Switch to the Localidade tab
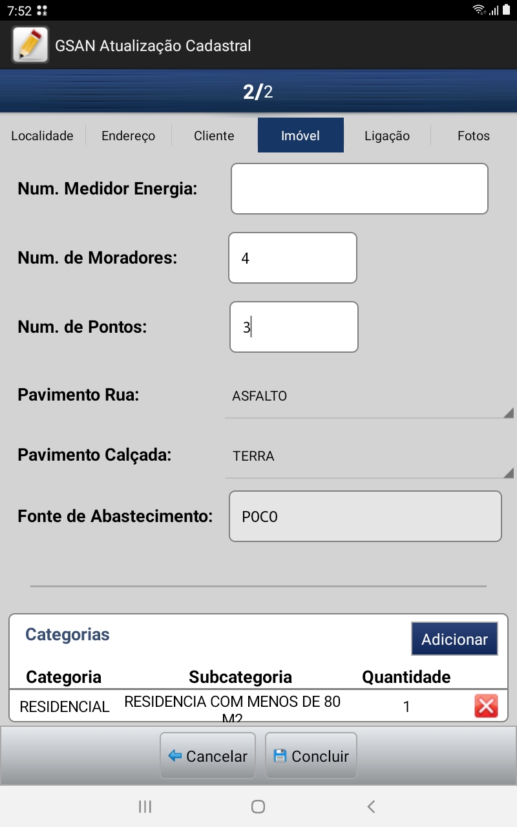The image size is (517, 827). [x=42, y=136]
